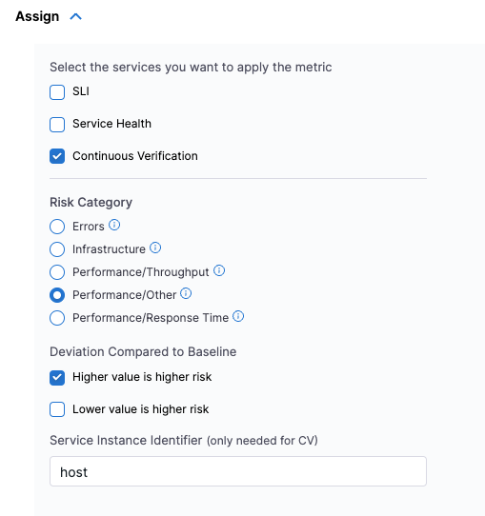Enable the SLI checkbox
Screen dimensions: 485x516
point(57,92)
